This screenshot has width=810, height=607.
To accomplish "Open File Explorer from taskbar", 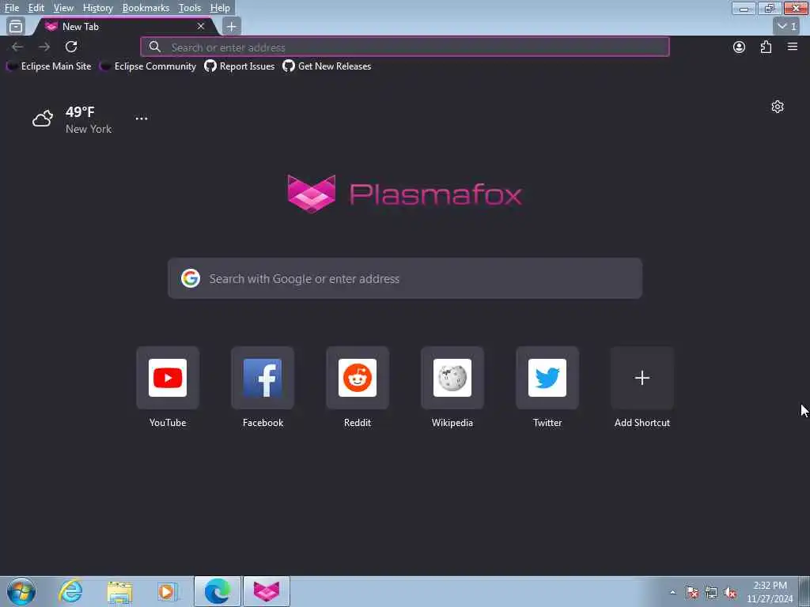I will [x=120, y=591].
